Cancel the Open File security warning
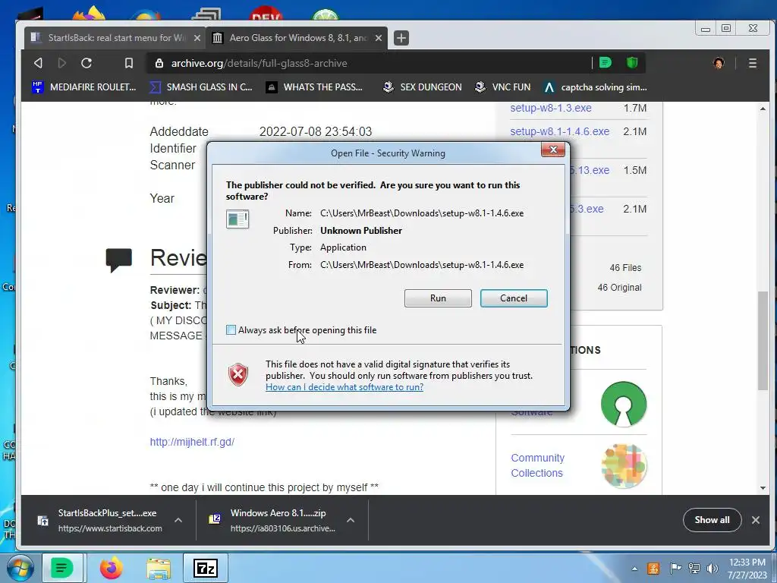The image size is (777, 583). click(x=514, y=298)
